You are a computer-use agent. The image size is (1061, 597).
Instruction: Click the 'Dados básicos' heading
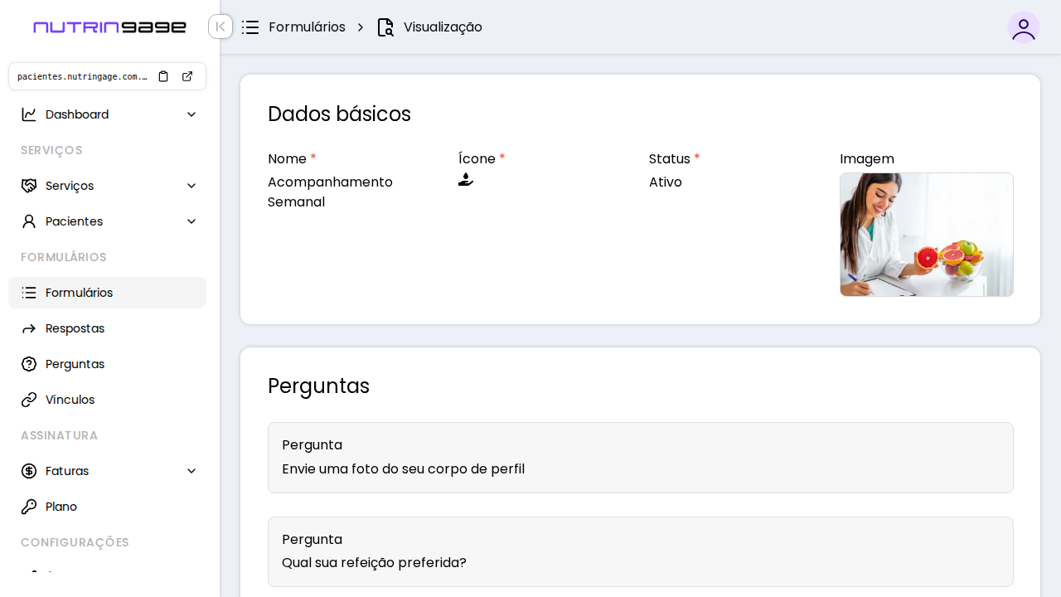pos(339,114)
